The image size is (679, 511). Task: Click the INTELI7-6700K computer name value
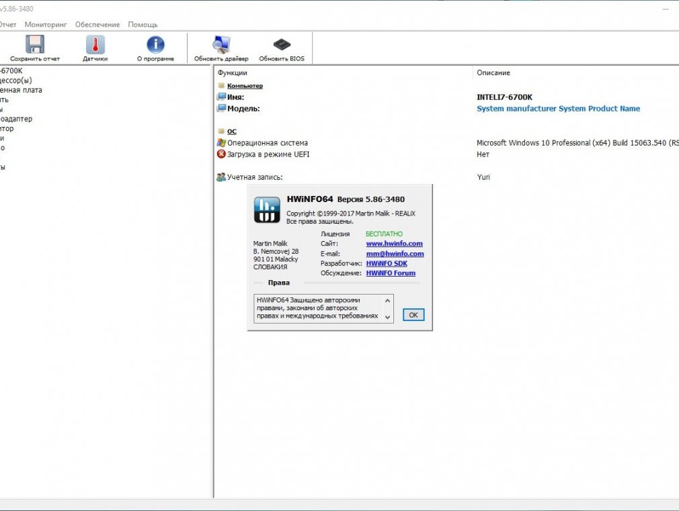click(x=504, y=97)
